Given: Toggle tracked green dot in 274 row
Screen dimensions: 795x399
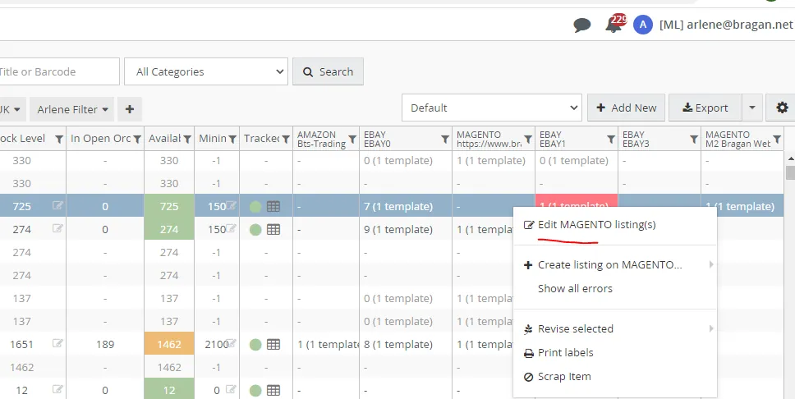Looking at the screenshot, I should (x=255, y=230).
